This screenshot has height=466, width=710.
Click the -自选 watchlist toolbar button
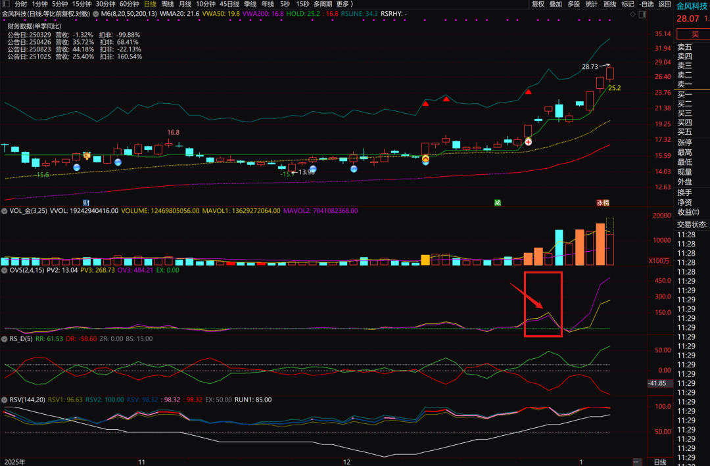pyautogui.click(x=647, y=4)
